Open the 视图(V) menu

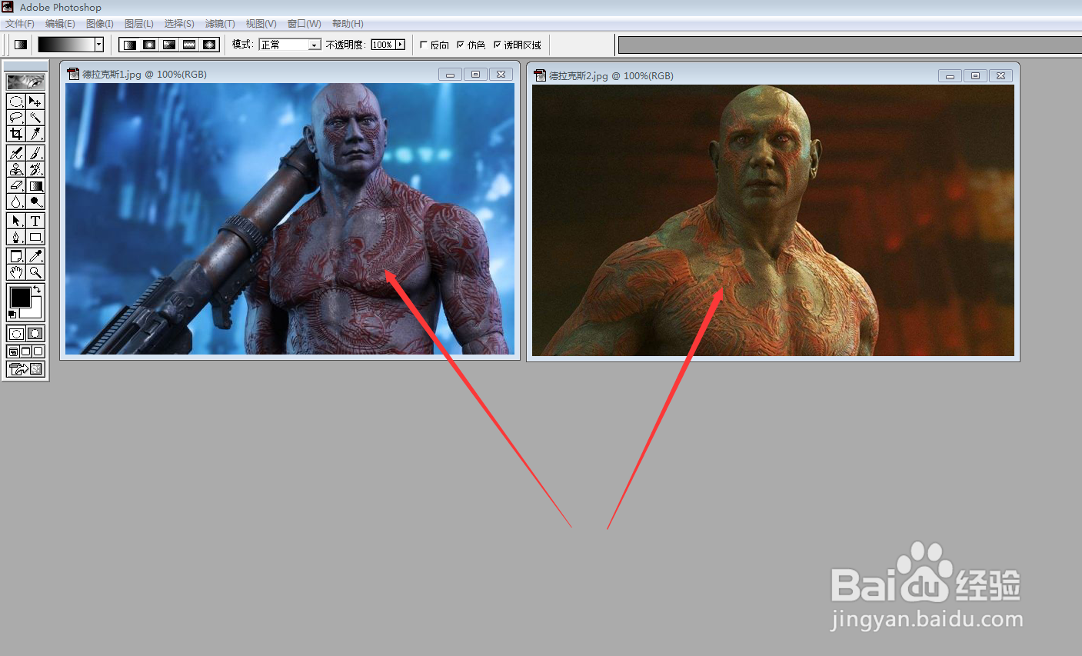point(261,24)
